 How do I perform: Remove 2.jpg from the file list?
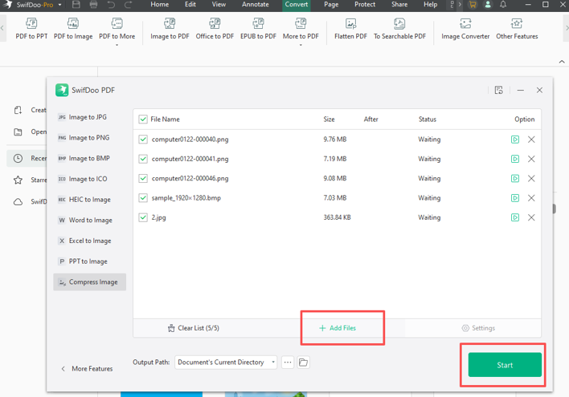point(531,217)
